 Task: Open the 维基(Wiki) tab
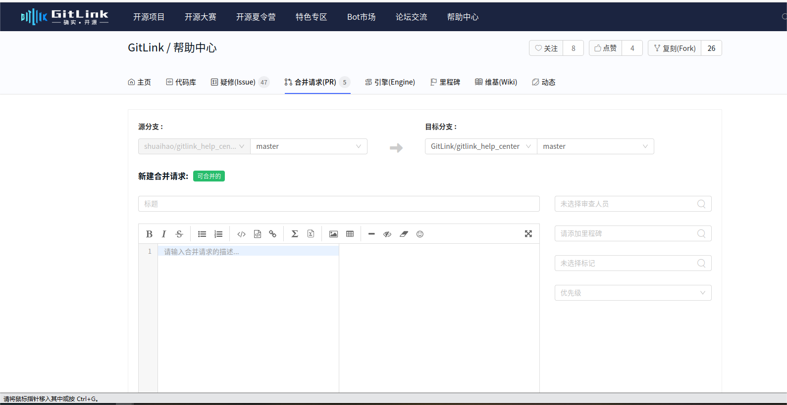point(496,82)
